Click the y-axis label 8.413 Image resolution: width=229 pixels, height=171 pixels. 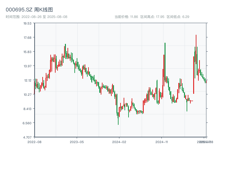coord(27,109)
